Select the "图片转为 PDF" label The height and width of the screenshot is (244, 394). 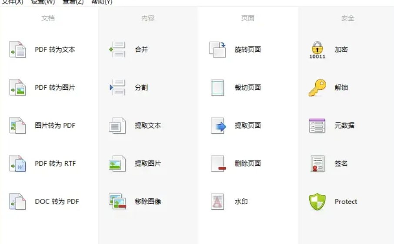(55, 125)
